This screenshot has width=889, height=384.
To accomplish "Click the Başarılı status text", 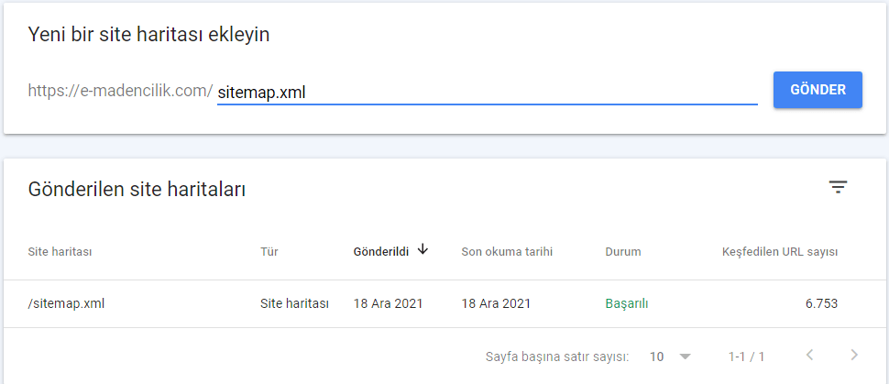I will pos(627,304).
